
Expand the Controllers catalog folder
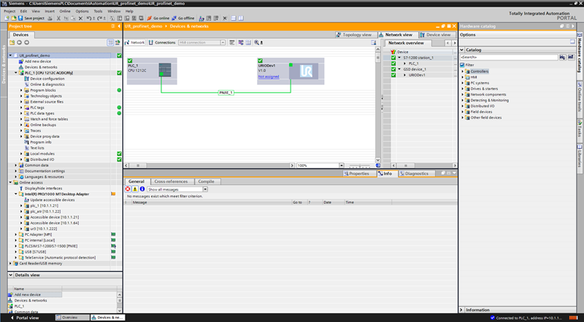463,71
